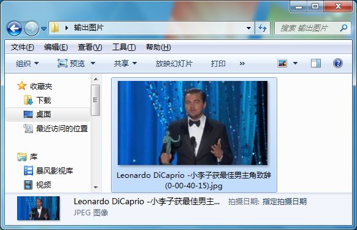Click 放映幻灯片 button
The height and width of the screenshot is (230, 357).
point(174,63)
